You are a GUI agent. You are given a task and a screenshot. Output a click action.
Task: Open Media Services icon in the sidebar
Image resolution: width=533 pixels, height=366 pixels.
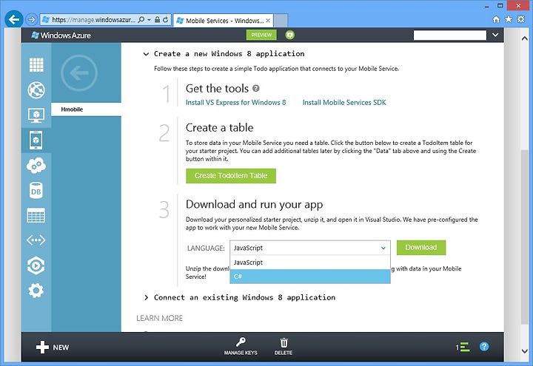coord(36,265)
